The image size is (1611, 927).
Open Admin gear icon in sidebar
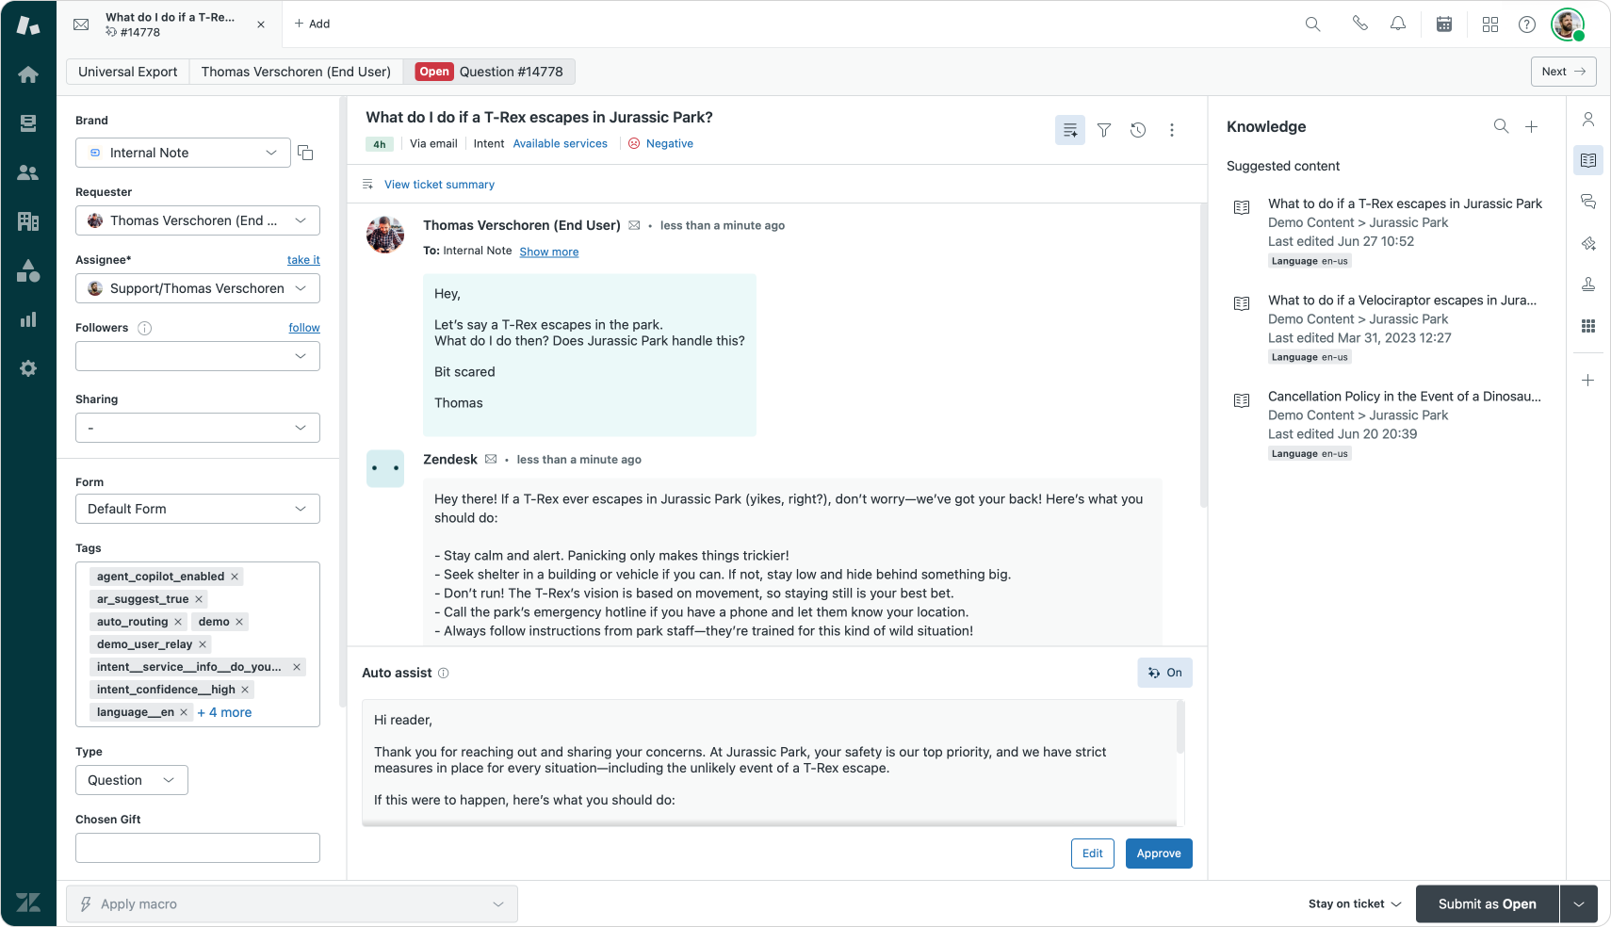click(x=28, y=368)
